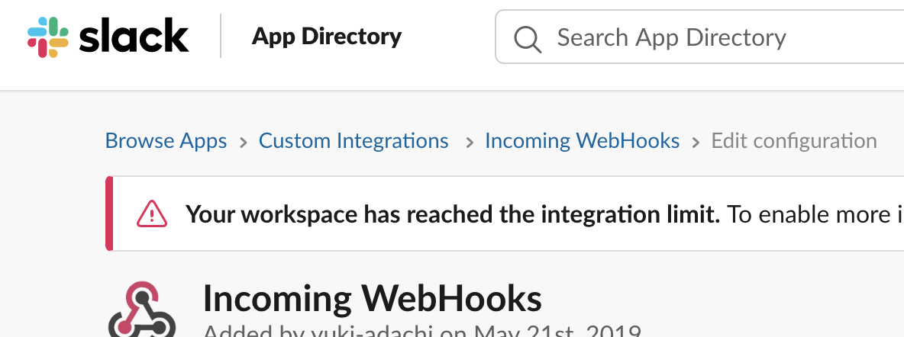Screen dimensions: 904x337
Task: Click the Edit configuration breadcrumb text
Action: coord(794,140)
